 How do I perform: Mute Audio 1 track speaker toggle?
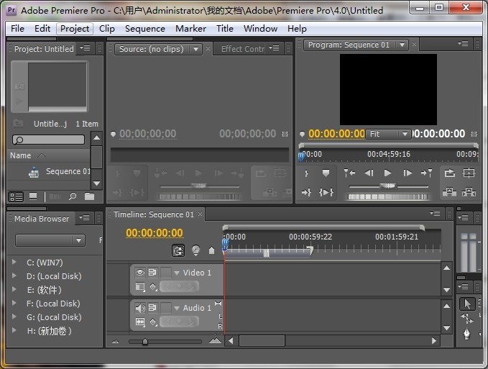139,308
